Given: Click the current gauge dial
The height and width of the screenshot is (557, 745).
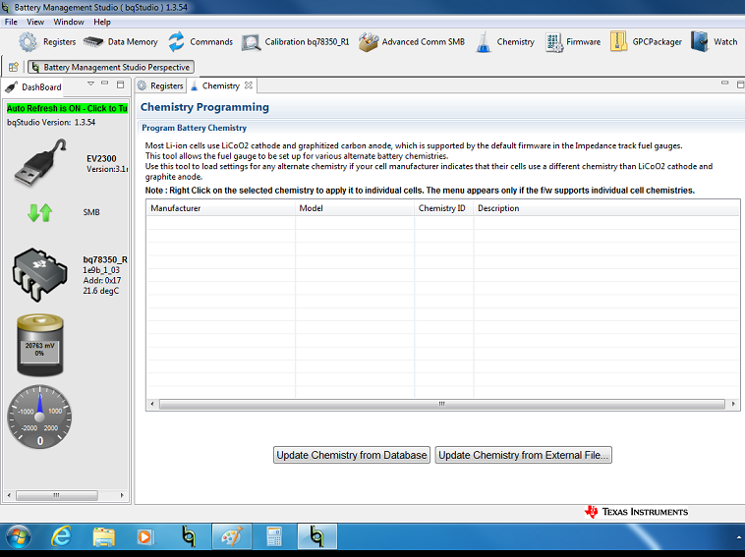Looking at the screenshot, I should pyautogui.click(x=40, y=417).
